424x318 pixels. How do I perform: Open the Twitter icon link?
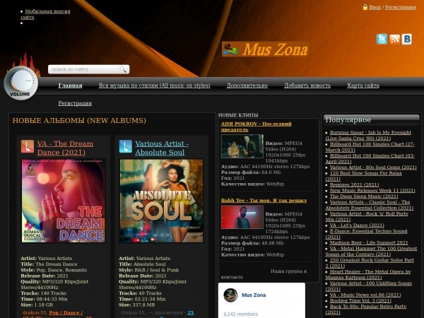(x=382, y=39)
